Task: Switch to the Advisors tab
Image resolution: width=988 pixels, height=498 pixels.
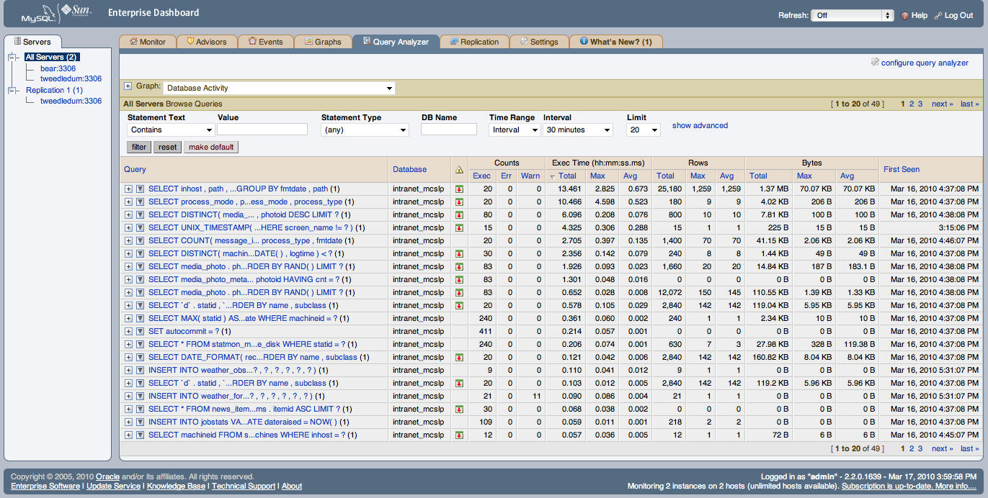Action: pyautogui.click(x=206, y=42)
